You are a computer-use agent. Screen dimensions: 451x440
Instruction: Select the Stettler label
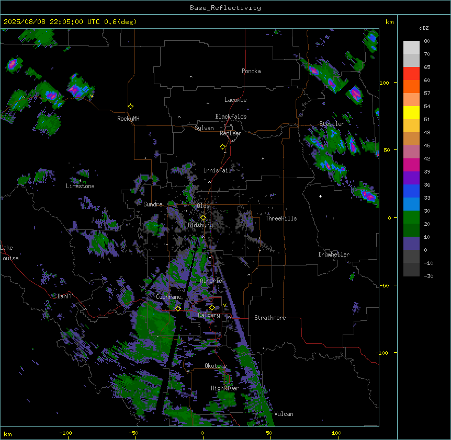332,124
